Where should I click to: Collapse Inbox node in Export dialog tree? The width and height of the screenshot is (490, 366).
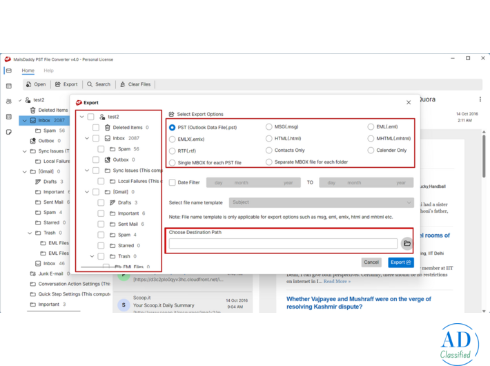pyautogui.click(x=87, y=138)
